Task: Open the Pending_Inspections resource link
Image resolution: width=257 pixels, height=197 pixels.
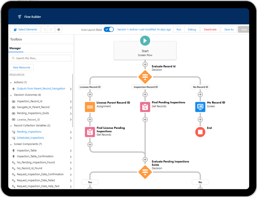Action: [29, 132]
